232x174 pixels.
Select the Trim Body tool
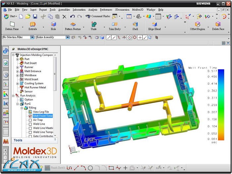pos(115,26)
